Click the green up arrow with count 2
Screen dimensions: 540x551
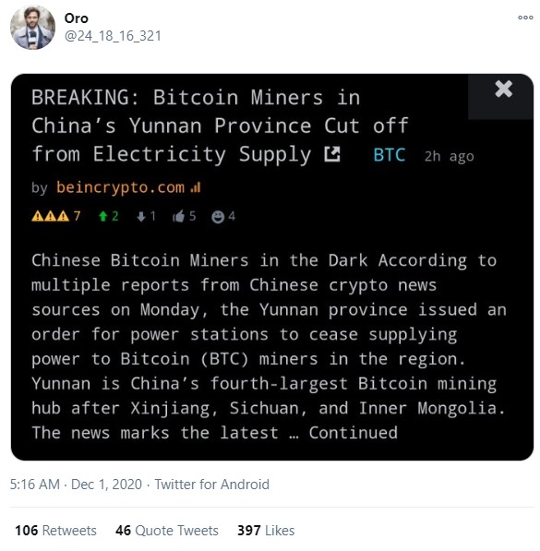tap(108, 216)
